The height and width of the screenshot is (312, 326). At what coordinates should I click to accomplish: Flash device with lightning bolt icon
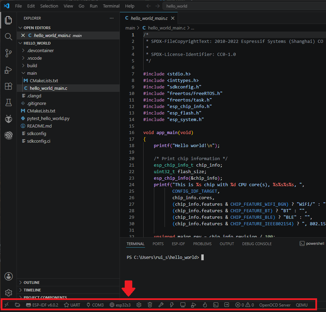[x=172, y=305]
